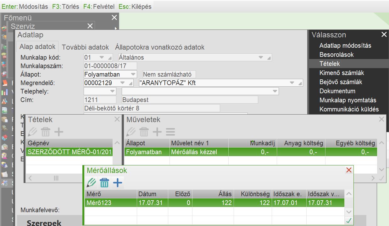This screenshot has height=226, width=389.
Task: Click the Különbség column header
Action: pos(253,194)
